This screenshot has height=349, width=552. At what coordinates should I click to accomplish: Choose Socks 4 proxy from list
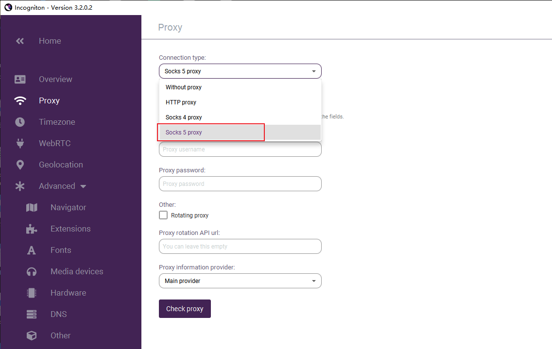184,117
